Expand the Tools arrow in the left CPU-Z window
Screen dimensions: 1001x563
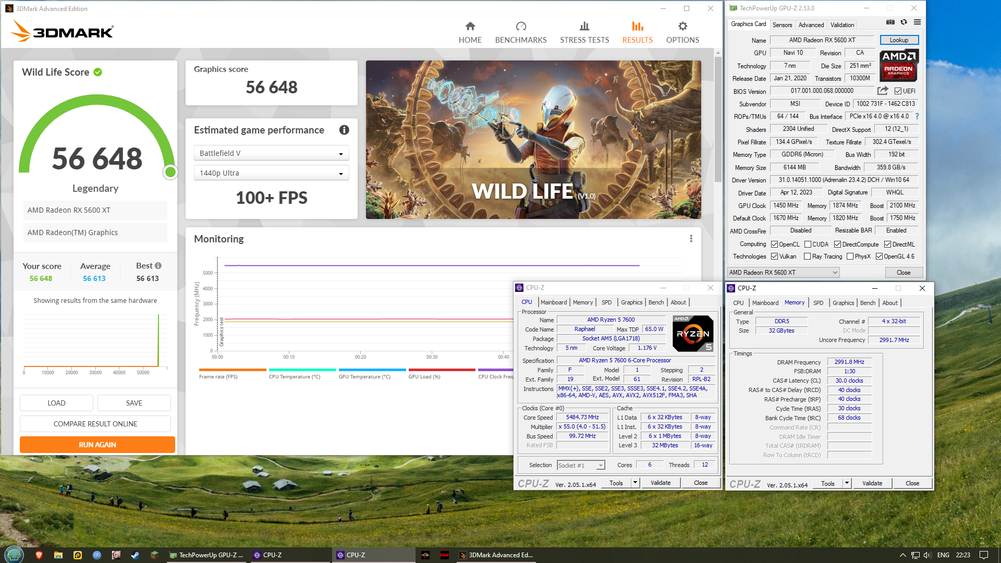(635, 483)
